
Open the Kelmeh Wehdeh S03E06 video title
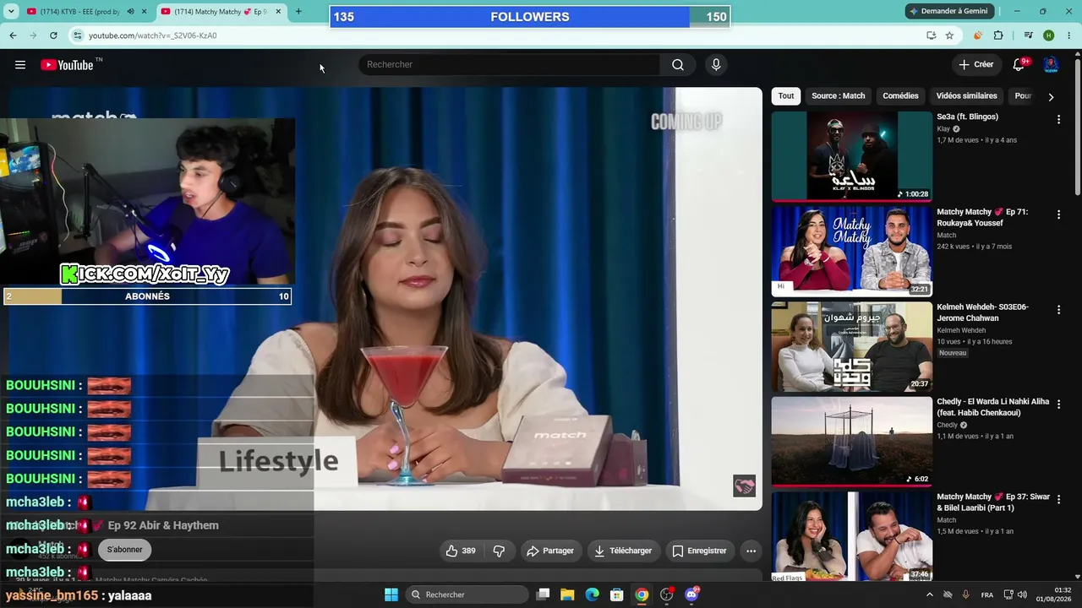pos(982,312)
